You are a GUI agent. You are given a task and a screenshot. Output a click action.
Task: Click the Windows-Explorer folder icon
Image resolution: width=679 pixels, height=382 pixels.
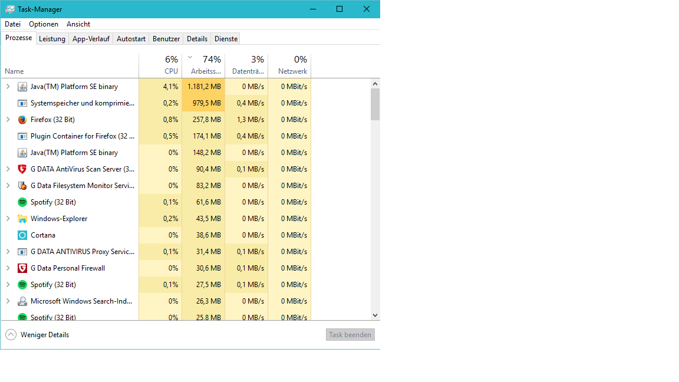point(22,219)
